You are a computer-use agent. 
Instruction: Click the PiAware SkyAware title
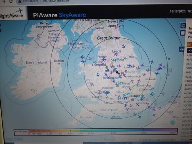coord(60,15)
